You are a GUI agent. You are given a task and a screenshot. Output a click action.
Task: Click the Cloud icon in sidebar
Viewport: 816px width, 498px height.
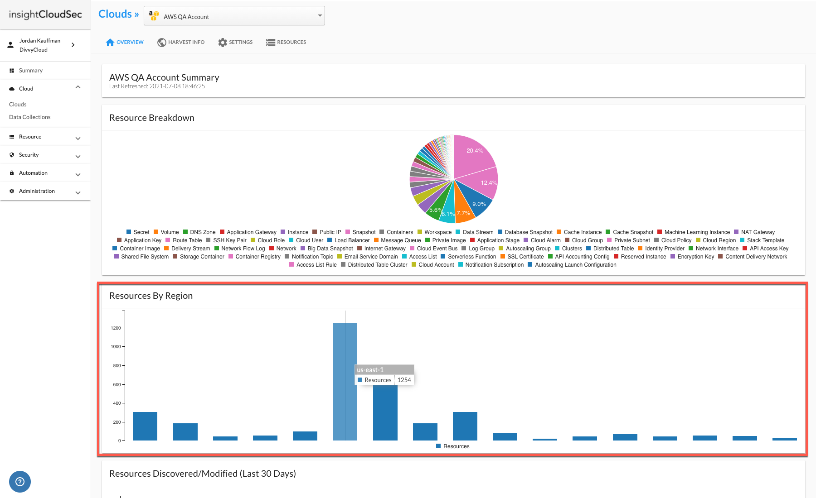[12, 89]
